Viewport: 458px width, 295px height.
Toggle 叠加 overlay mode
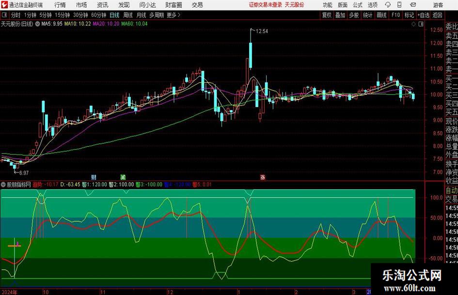pos(341,15)
